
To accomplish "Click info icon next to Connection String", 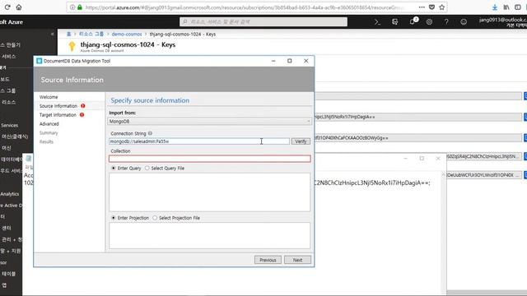I will [x=150, y=133].
